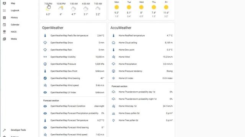Screen dimensions: 245x137
Task: Open OpenWeatherMap Wind speed 5.66 m/s value
Action: [100, 85]
